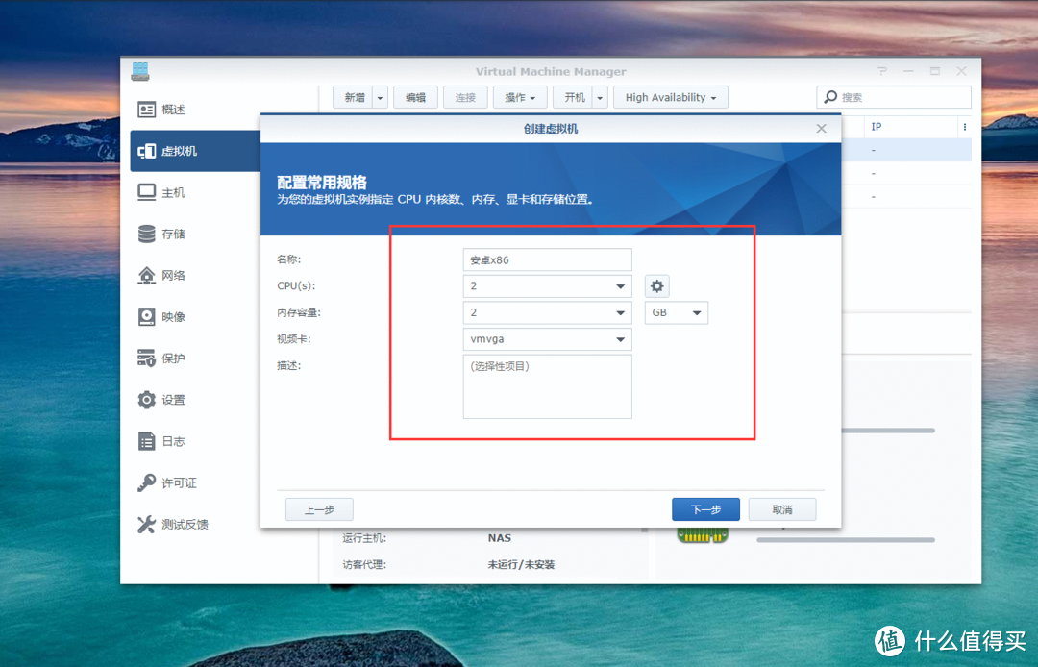Screen dimensions: 1038x667
Task: Click the 日志 log list icon
Action: pos(146,441)
